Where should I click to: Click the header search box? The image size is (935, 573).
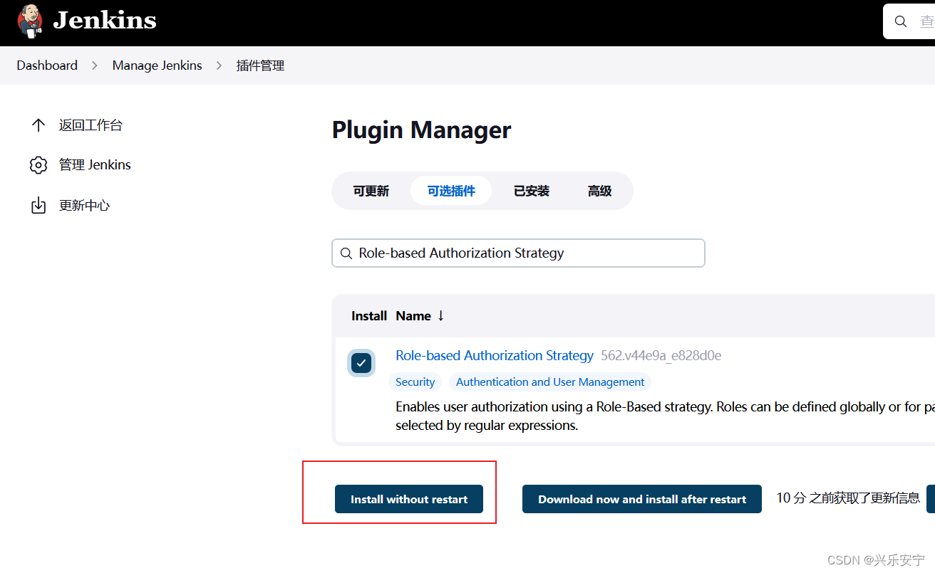(x=909, y=21)
